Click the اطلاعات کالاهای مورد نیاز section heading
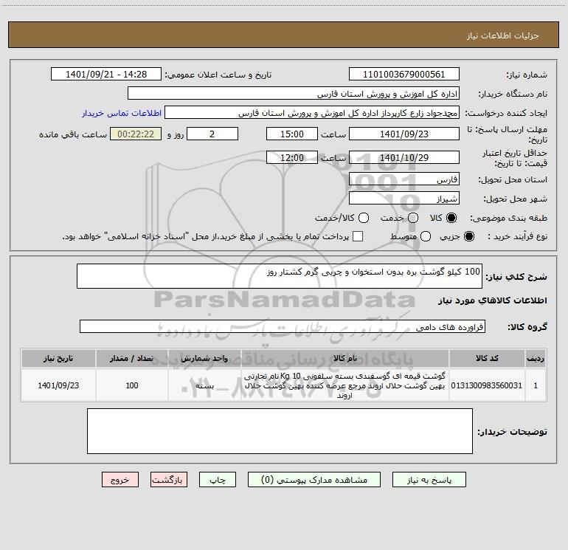Image resolution: width=568 pixels, height=550 pixels. pyautogui.click(x=492, y=300)
